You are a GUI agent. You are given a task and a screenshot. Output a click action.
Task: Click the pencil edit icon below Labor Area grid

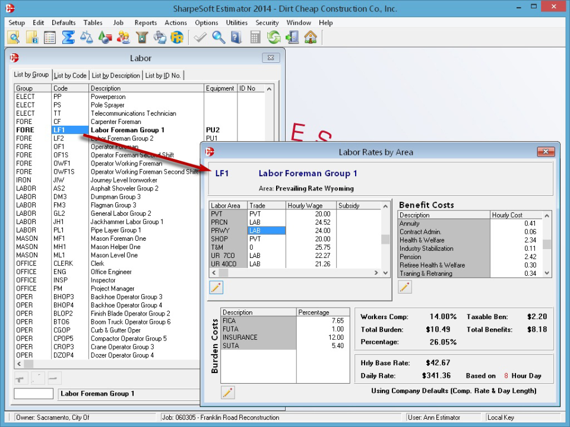216,287
